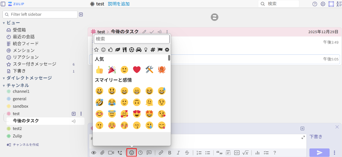Jump to the travel car emoji category
This screenshot has width=342, height=157.
click(139, 50)
